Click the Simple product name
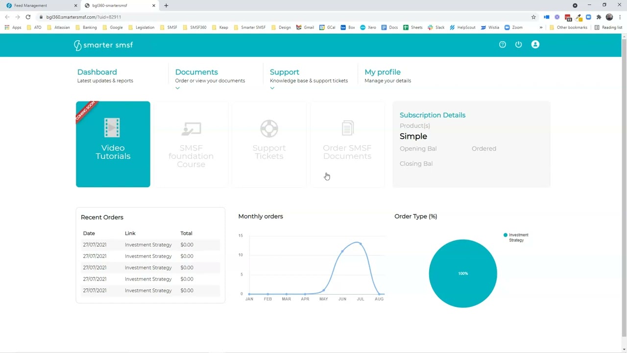The image size is (627, 353). [x=413, y=136]
